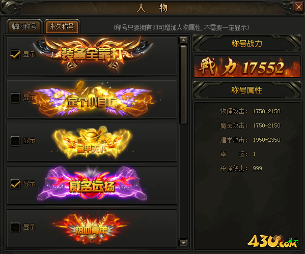Click the 热血青年 flame title badge
This screenshot has width=305, height=254.
(x=91, y=229)
